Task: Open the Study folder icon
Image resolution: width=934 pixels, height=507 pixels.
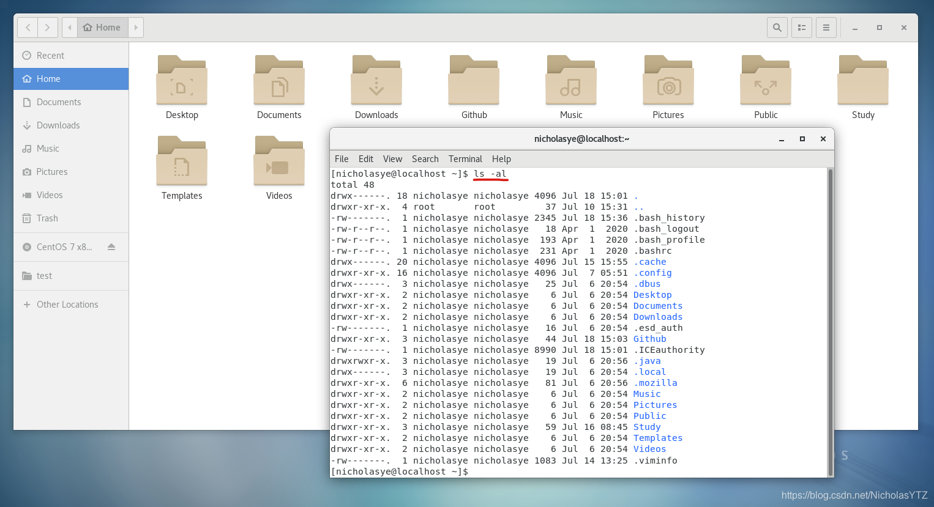Action: pos(863,80)
